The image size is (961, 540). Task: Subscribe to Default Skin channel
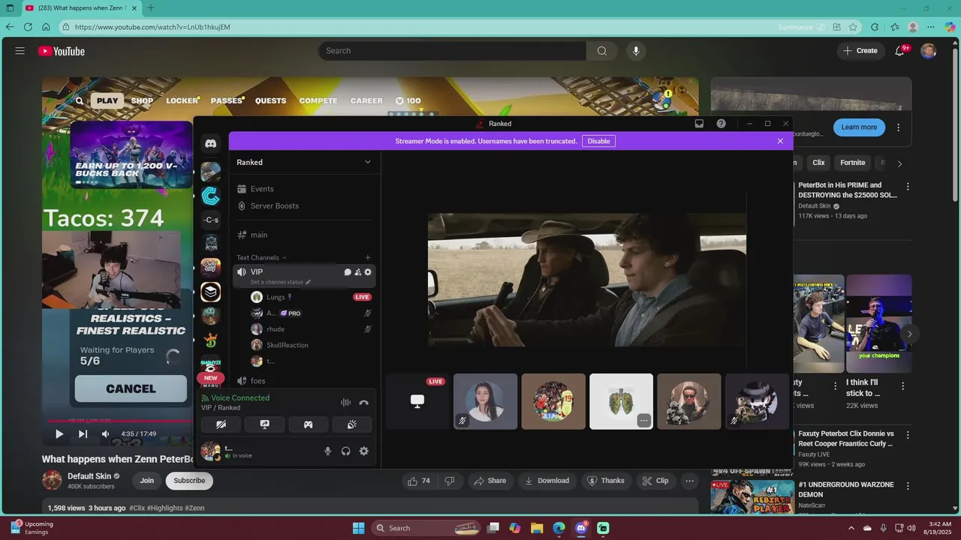pyautogui.click(x=189, y=481)
